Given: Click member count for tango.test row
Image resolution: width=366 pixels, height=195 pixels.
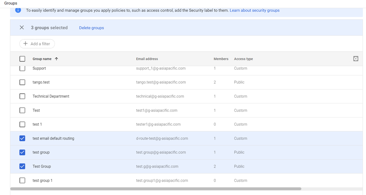Looking at the screenshot, I should click(215, 82).
